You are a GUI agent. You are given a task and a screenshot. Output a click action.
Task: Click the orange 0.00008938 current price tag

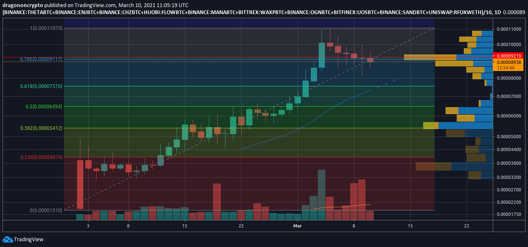pos(509,62)
